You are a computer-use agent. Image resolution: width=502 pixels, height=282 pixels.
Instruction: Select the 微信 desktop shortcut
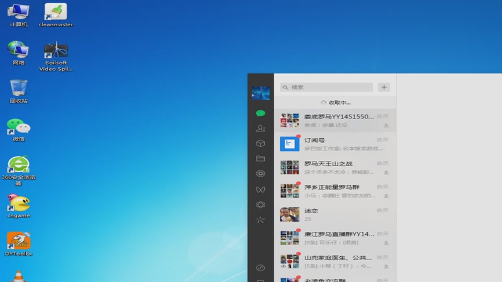[x=18, y=130]
